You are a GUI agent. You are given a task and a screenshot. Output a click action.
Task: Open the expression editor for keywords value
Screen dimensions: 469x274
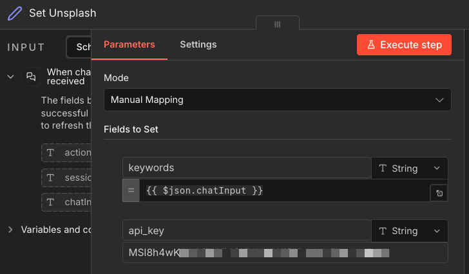click(x=439, y=192)
